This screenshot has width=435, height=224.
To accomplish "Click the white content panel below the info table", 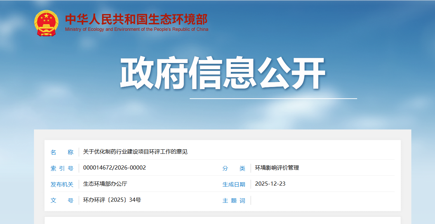I will (222, 220).
